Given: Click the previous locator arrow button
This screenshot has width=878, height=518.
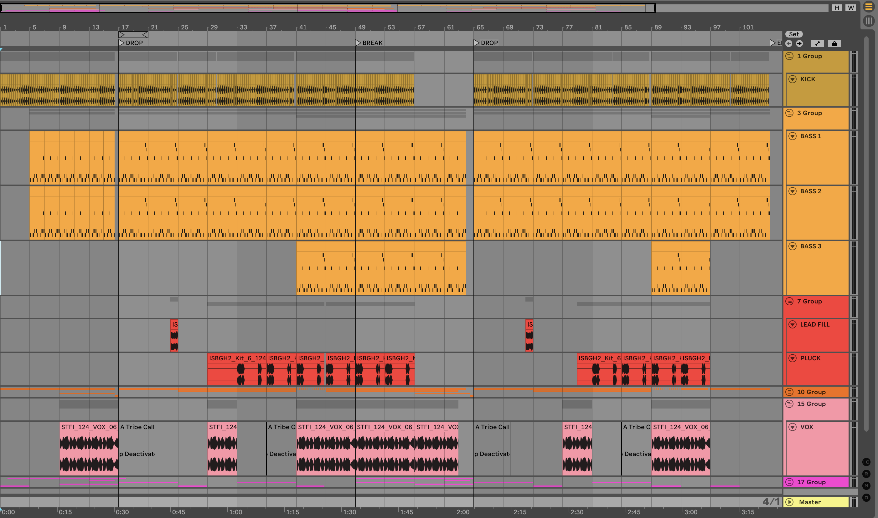Looking at the screenshot, I should tap(788, 43).
